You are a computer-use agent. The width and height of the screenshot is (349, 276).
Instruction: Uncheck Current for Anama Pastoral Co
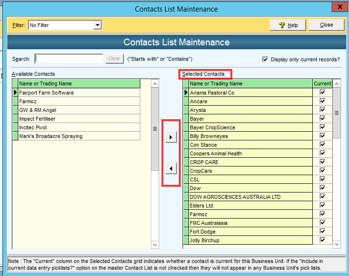[x=322, y=93]
